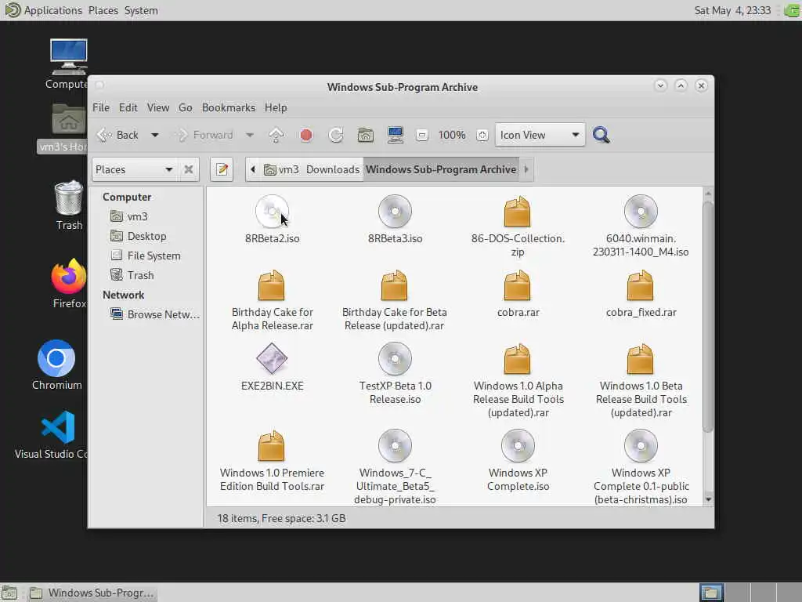Click the vertical scrollbar of the file view

pos(708,317)
